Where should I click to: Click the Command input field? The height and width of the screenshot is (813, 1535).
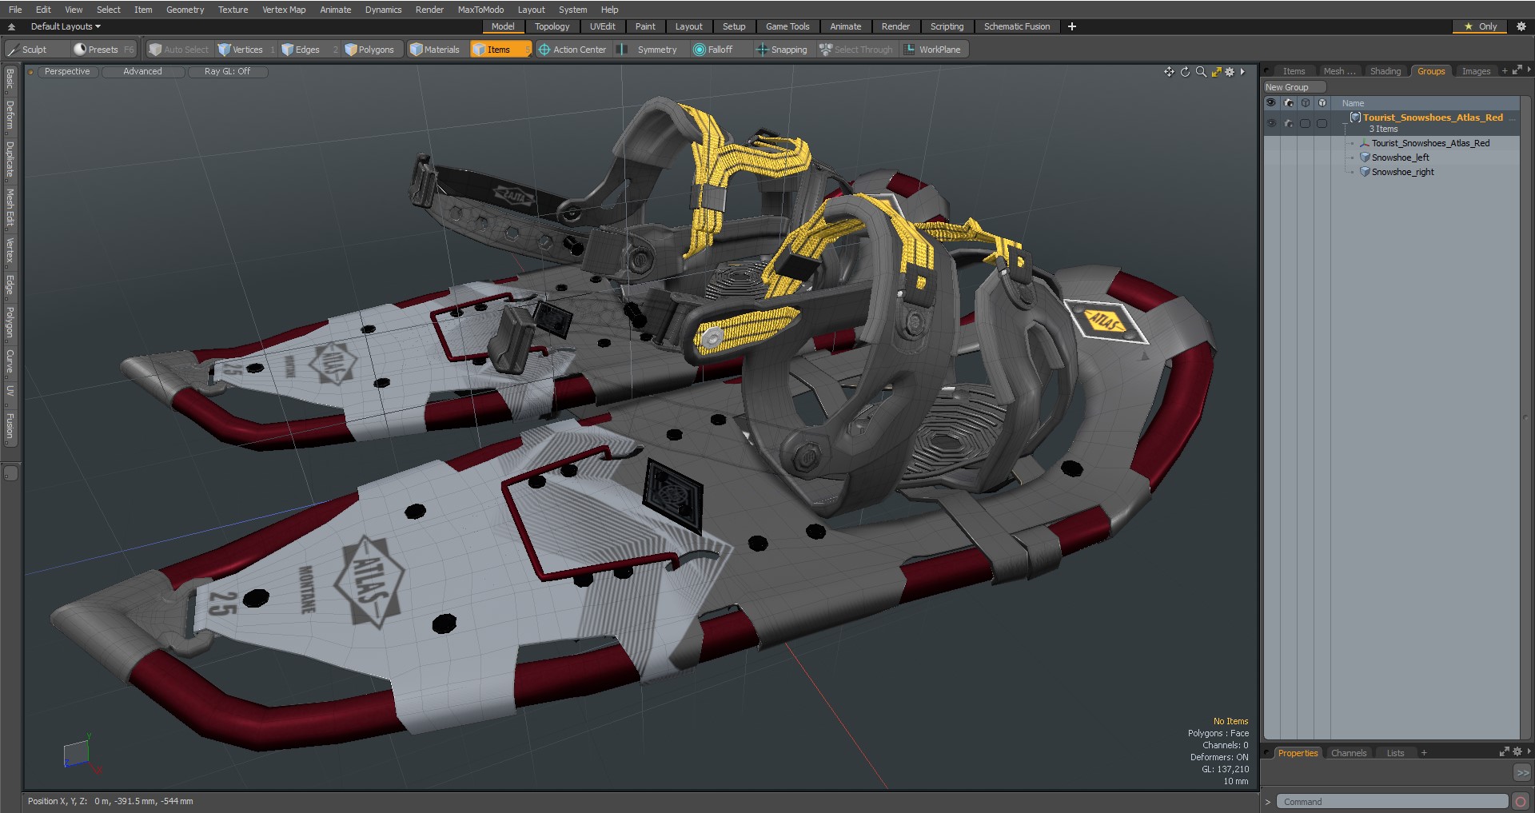1391,802
